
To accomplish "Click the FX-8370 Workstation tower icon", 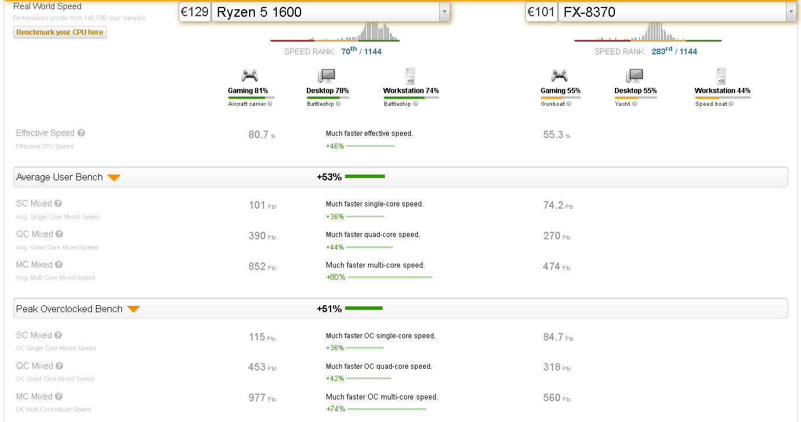I will tap(721, 76).
